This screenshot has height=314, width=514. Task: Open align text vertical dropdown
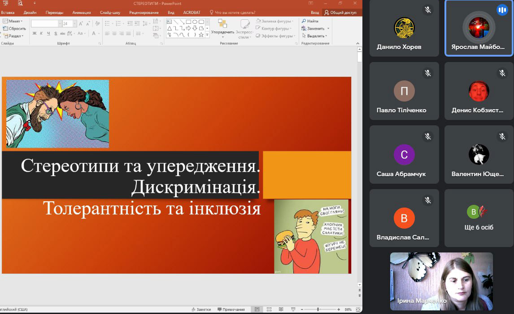[157, 28]
